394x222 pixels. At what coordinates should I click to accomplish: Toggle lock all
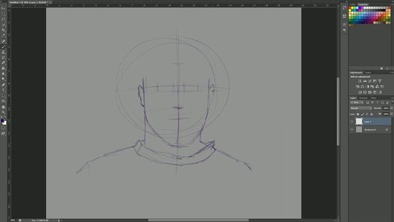tap(372, 114)
